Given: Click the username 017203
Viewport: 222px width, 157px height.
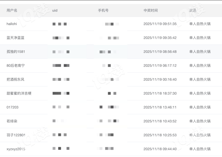Looking at the screenshot, I should coord(13,107).
